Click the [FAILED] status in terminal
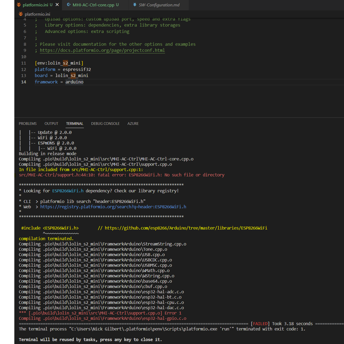This screenshot has width=344, height=344. click(x=260, y=324)
